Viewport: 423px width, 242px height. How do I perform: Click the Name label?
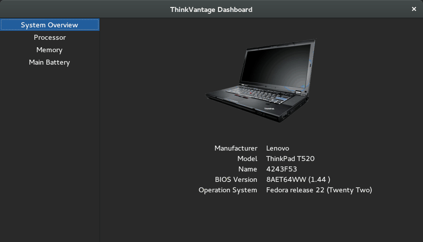pos(248,169)
